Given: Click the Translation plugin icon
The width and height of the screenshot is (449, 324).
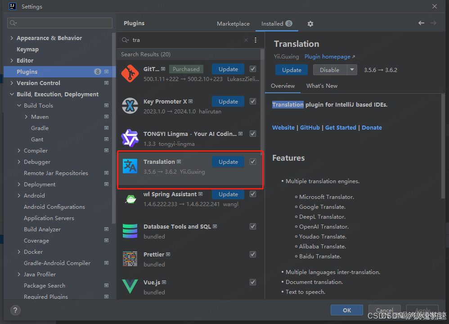Looking at the screenshot, I should pyautogui.click(x=130, y=166).
